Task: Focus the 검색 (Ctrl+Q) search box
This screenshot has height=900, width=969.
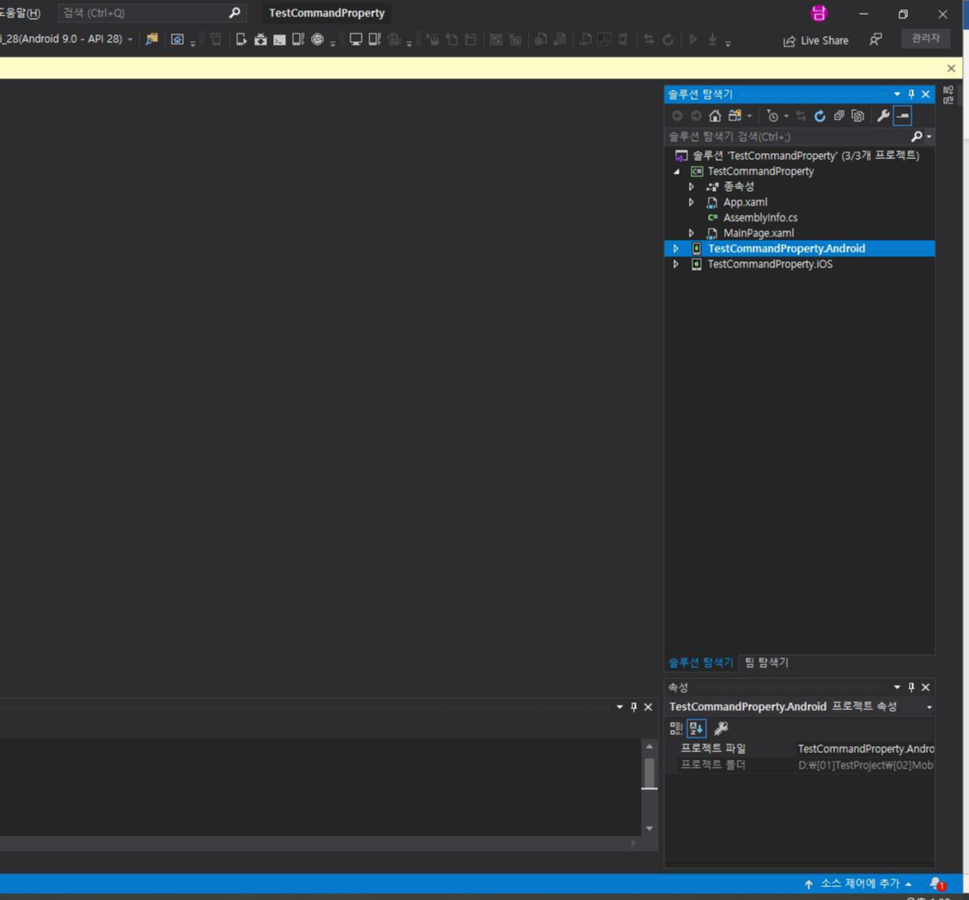Action: (x=151, y=13)
